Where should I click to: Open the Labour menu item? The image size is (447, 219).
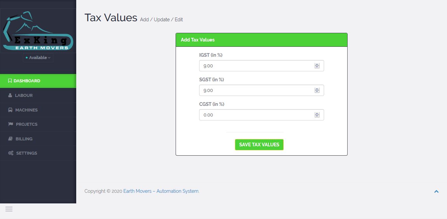point(24,95)
